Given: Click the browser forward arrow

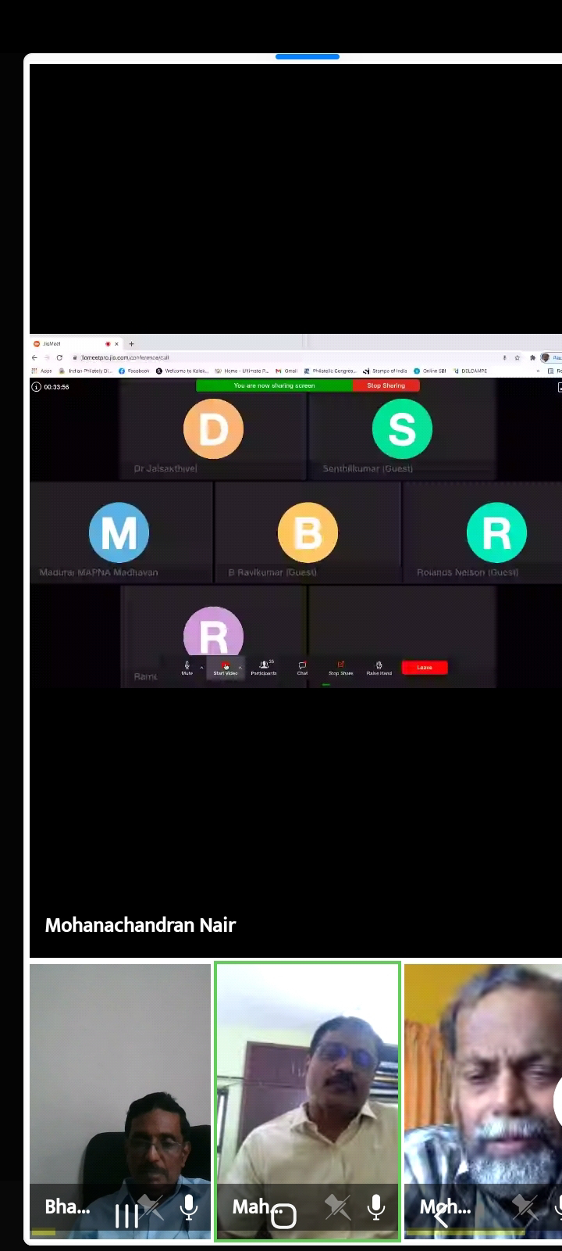Looking at the screenshot, I should pyautogui.click(x=46, y=357).
